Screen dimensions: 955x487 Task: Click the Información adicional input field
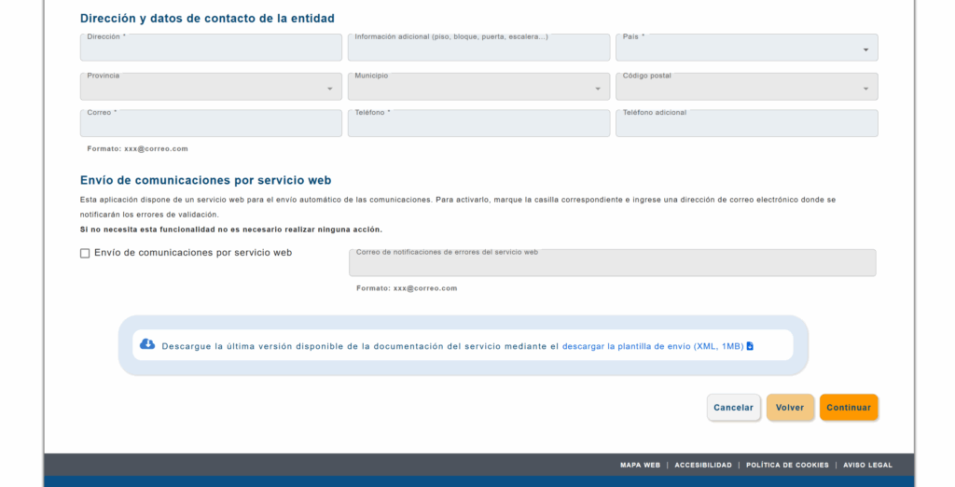(x=478, y=49)
